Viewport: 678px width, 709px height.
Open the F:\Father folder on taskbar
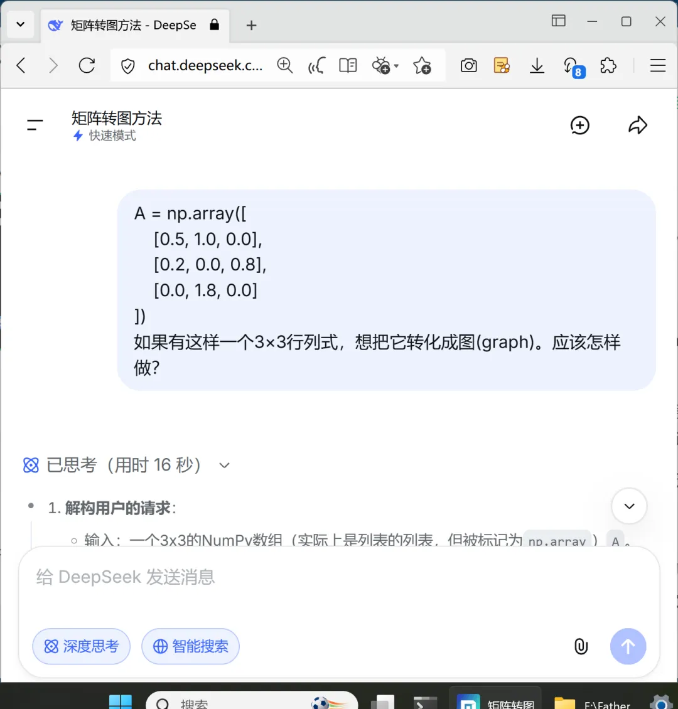(x=591, y=701)
